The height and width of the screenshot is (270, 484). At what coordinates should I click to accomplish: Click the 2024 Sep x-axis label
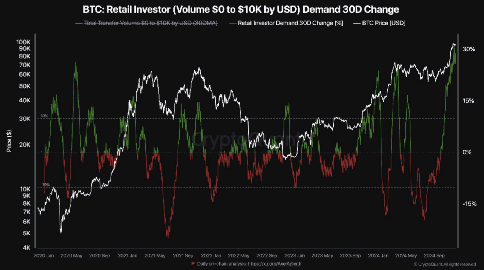click(434, 255)
